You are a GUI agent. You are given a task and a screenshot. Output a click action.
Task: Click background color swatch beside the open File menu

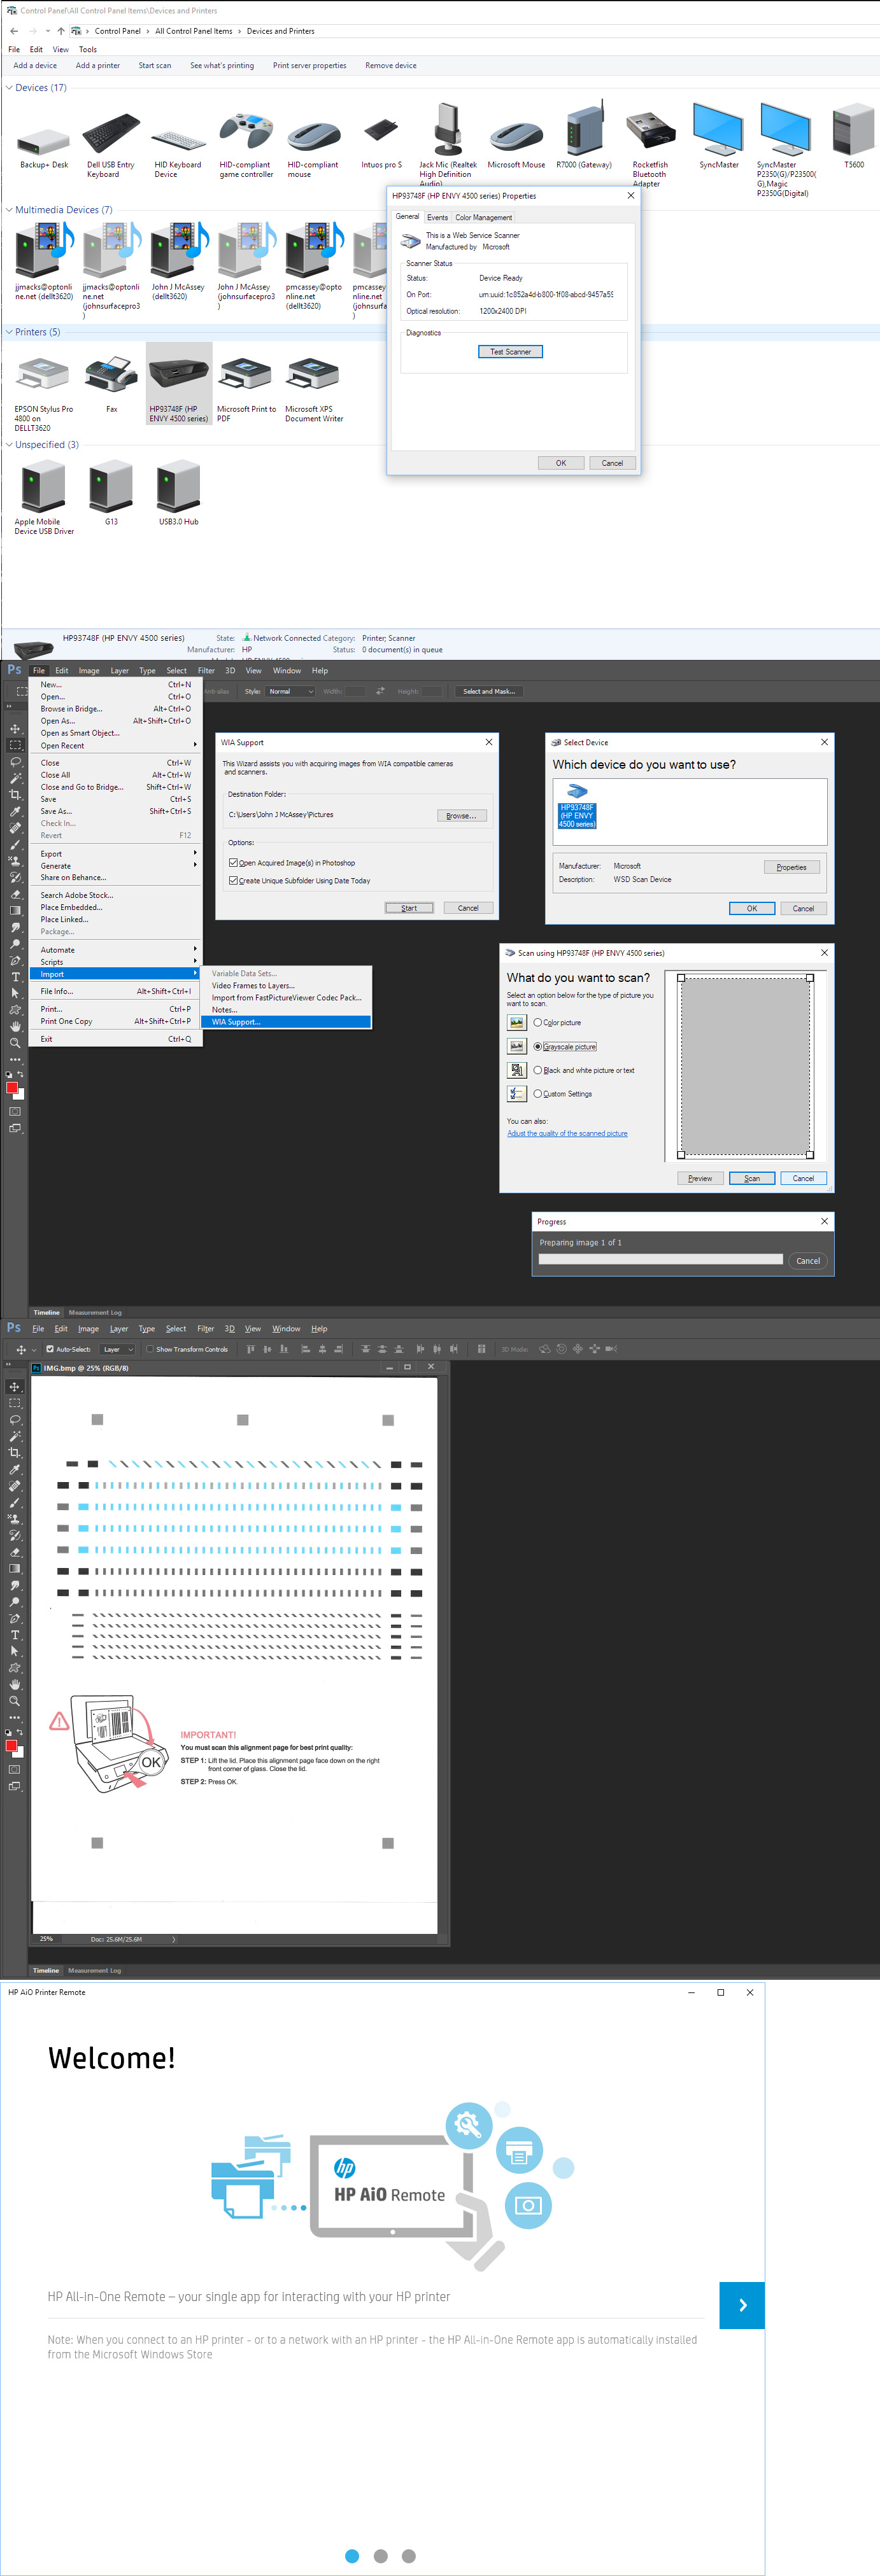click(18, 1094)
